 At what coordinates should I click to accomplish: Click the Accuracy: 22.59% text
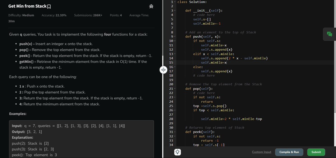[x=54, y=15]
